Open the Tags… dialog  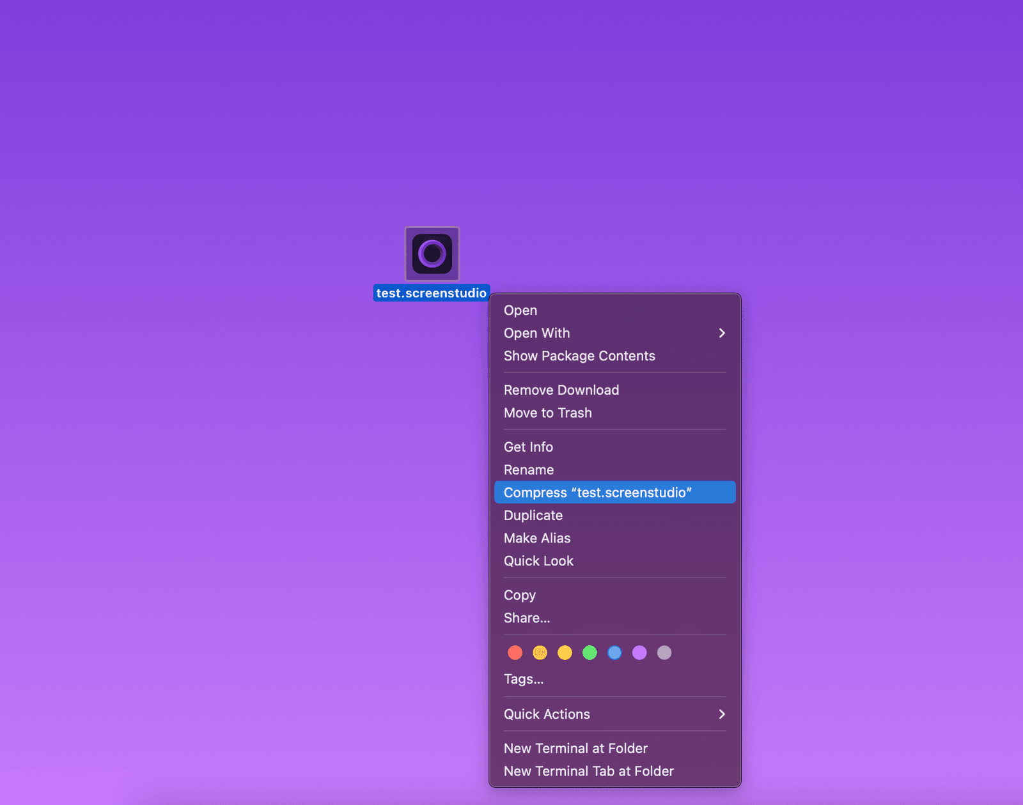523,679
